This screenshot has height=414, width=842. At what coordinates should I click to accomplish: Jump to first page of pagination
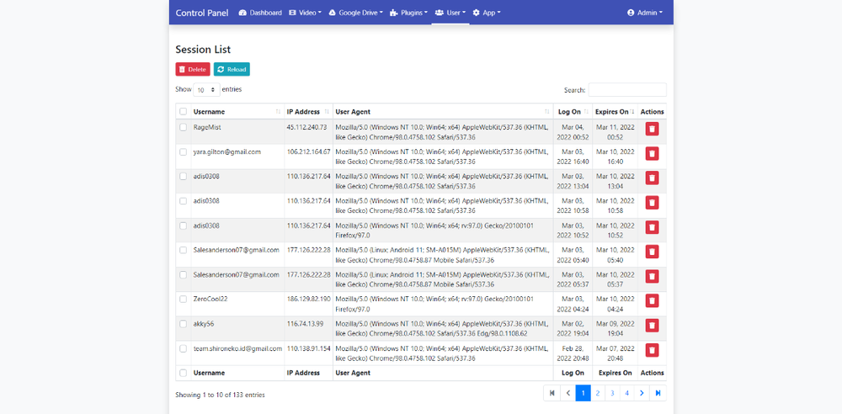coord(552,393)
